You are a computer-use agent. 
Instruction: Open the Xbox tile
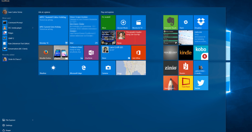click(x=108, y=22)
